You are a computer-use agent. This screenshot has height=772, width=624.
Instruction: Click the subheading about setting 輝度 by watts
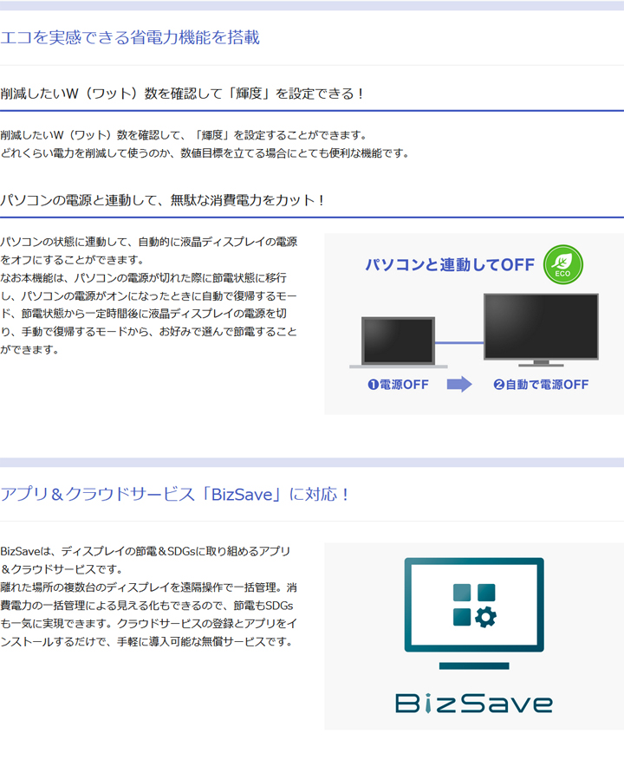[183, 94]
